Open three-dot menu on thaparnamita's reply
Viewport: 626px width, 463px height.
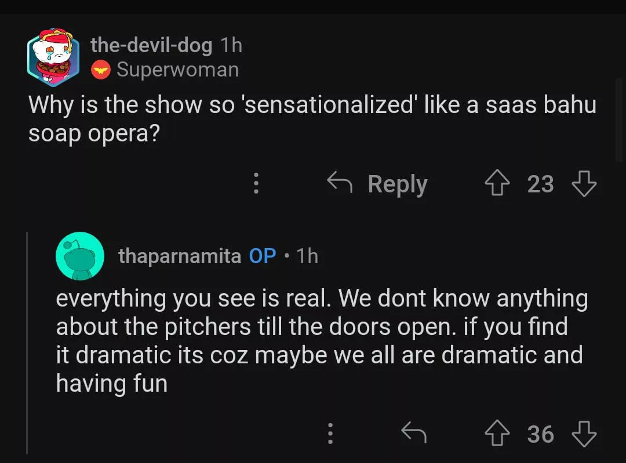pyautogui.click(x=330, y=433)
